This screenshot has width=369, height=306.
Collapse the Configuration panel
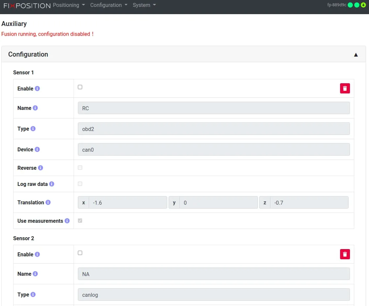(x=356, y=55)
